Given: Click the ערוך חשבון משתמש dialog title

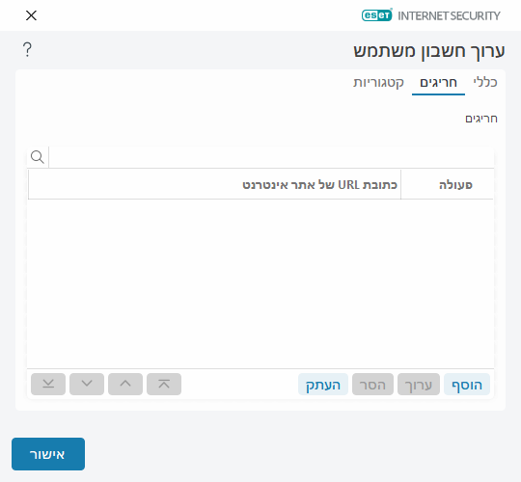Looking at the screenshot, I should tap(429, 51).
